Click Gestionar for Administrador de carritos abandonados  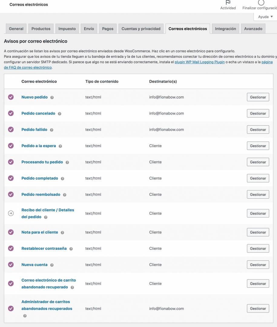point(258,309)
